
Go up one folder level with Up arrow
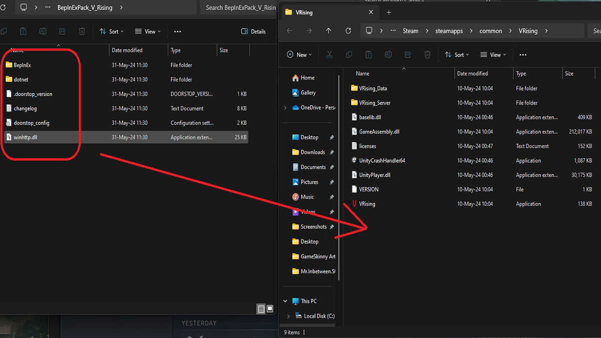tap(329, 31)
